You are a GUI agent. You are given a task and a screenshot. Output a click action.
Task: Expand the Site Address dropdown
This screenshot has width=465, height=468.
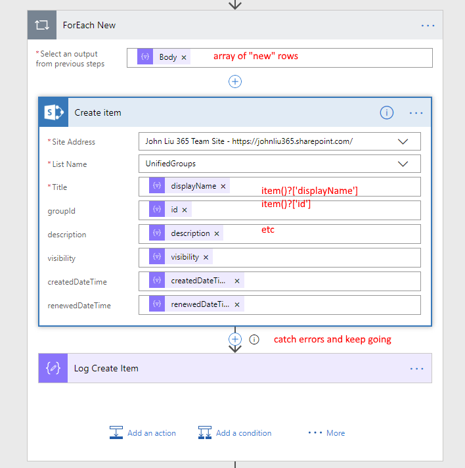(403, 141)
